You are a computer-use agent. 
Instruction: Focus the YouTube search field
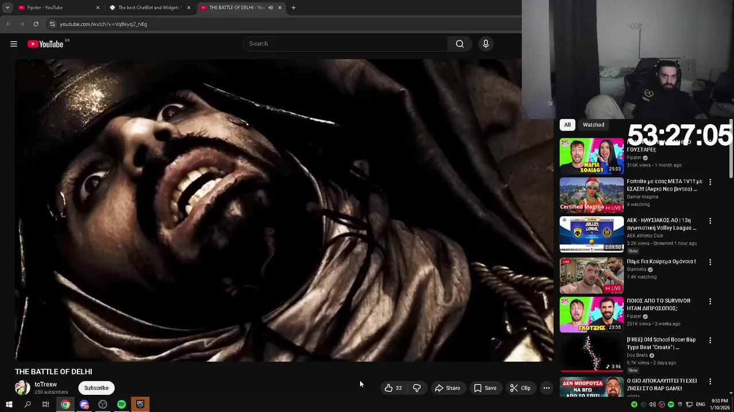pos(346,44)
